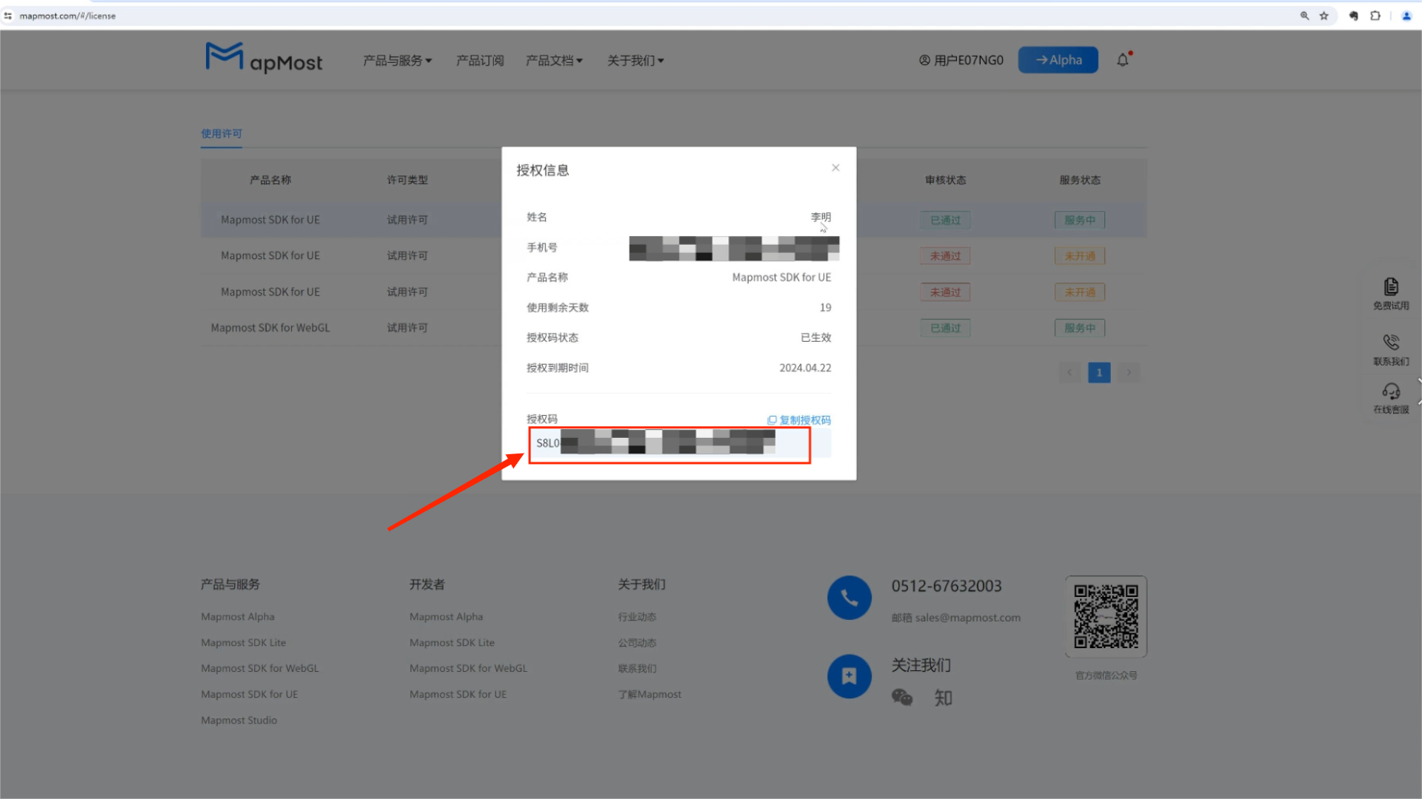Image resolution: width=1422 pixels, height=799 pixels.
Task: Click the phone number 0512-67632003
Action: coord(947,586)
